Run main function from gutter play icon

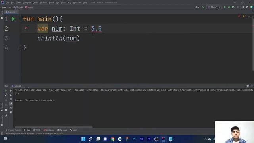click(x=13, y=19)
